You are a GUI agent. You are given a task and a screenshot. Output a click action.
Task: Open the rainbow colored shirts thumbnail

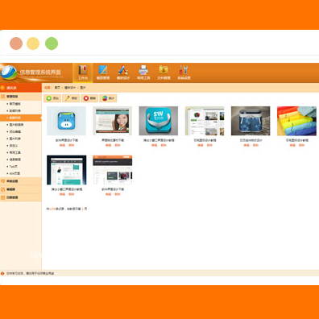click(x=296, y=121)
